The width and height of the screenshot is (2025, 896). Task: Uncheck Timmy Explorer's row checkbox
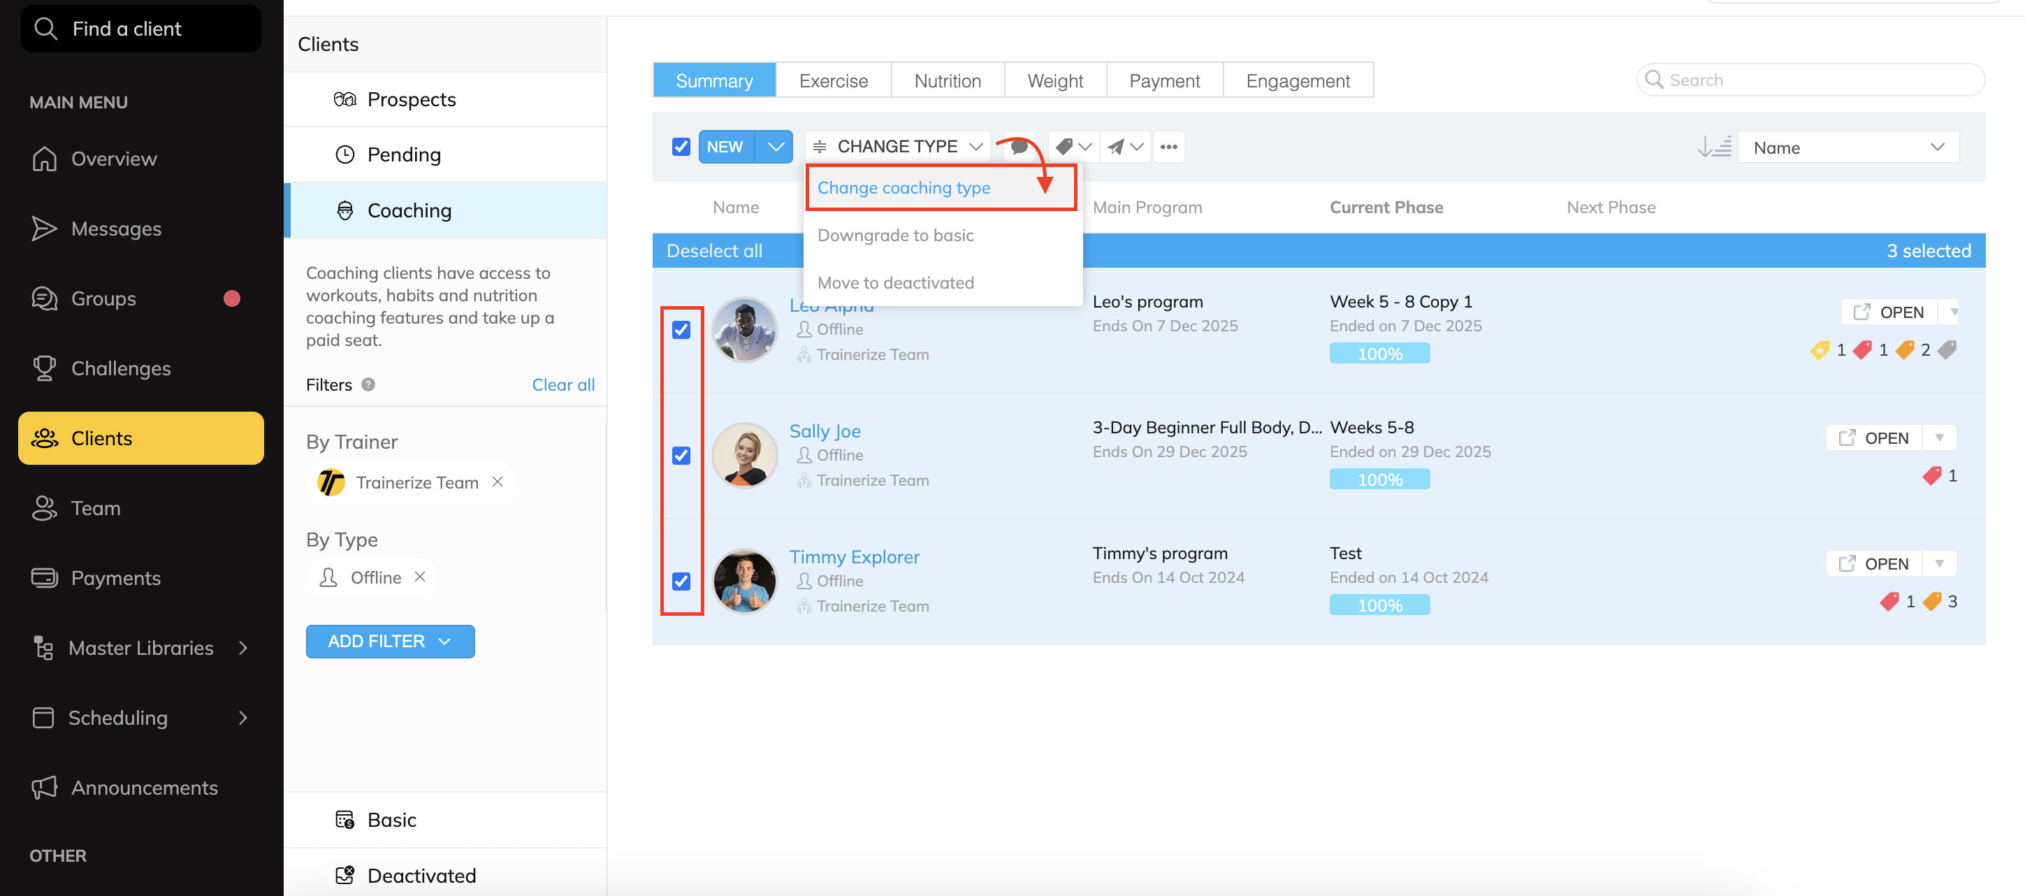pyautogui.click(x=681, y=581)
